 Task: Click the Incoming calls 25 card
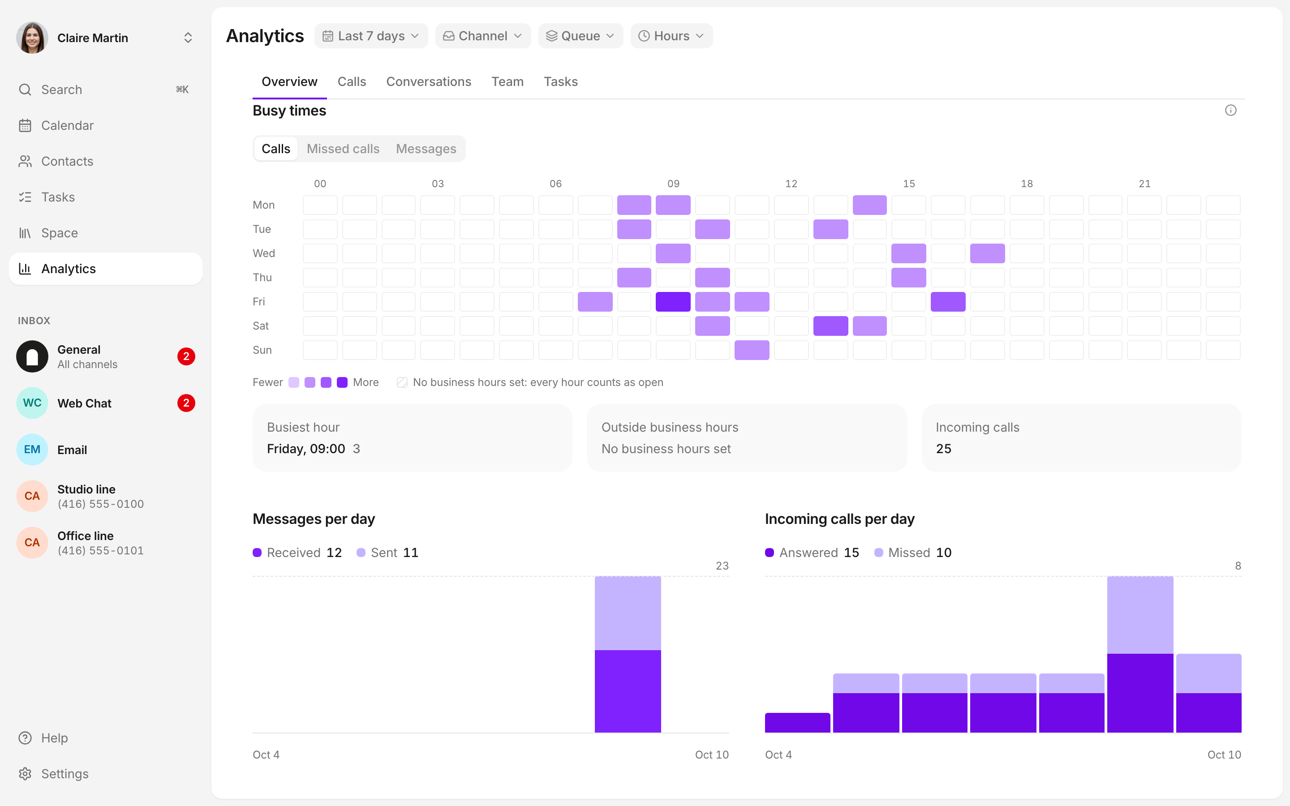(x=1081, y=437)
